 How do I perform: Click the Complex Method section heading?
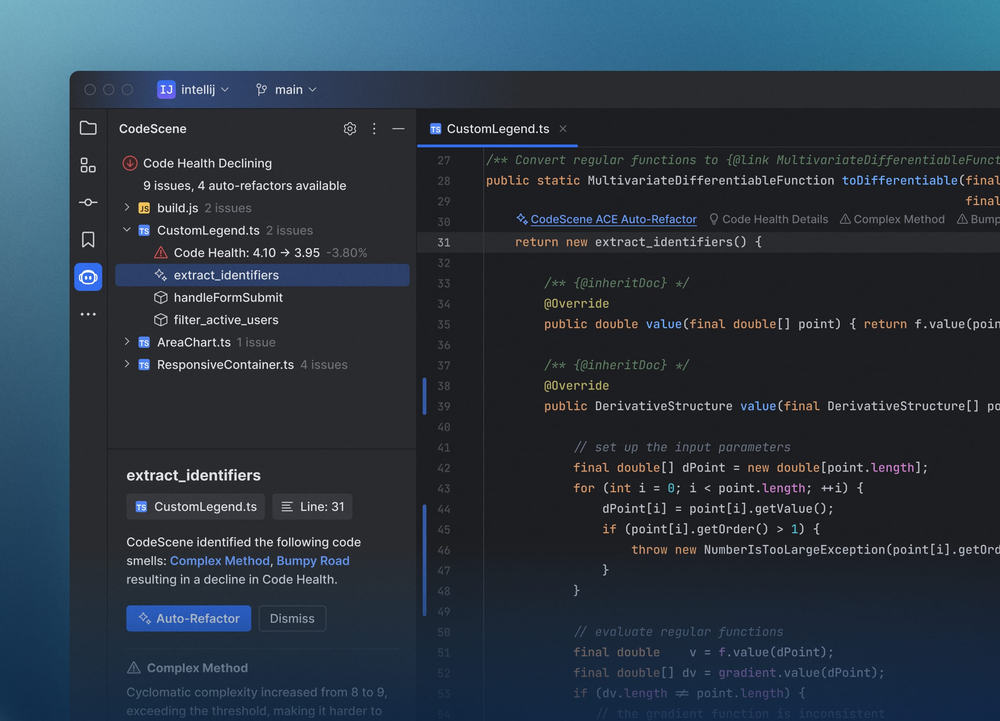(x=197, y=668)
